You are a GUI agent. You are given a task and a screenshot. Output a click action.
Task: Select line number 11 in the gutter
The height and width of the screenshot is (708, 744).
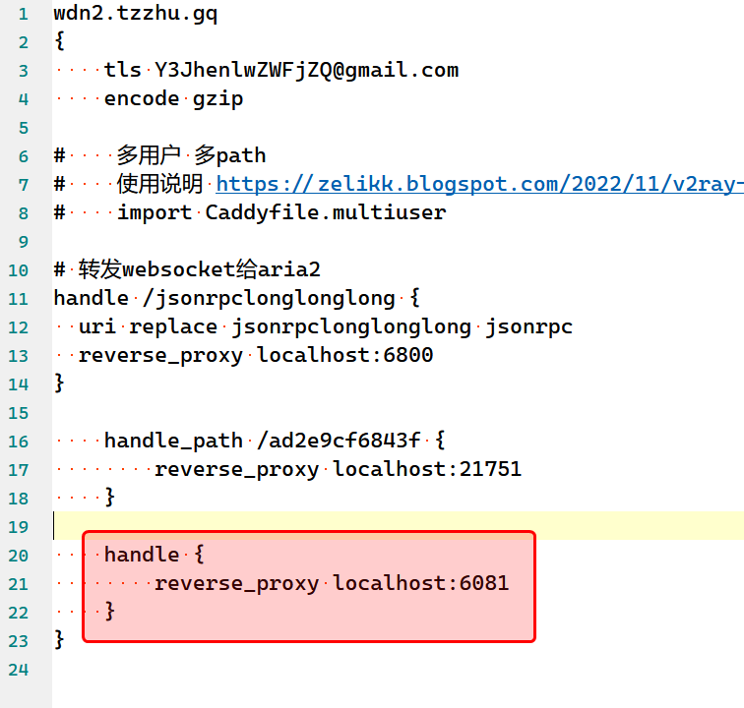(18, 298)
